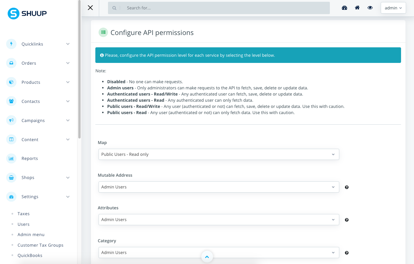414x264 pixels.
Task: Open the Users settings link
Action: [x=24, y=224]
